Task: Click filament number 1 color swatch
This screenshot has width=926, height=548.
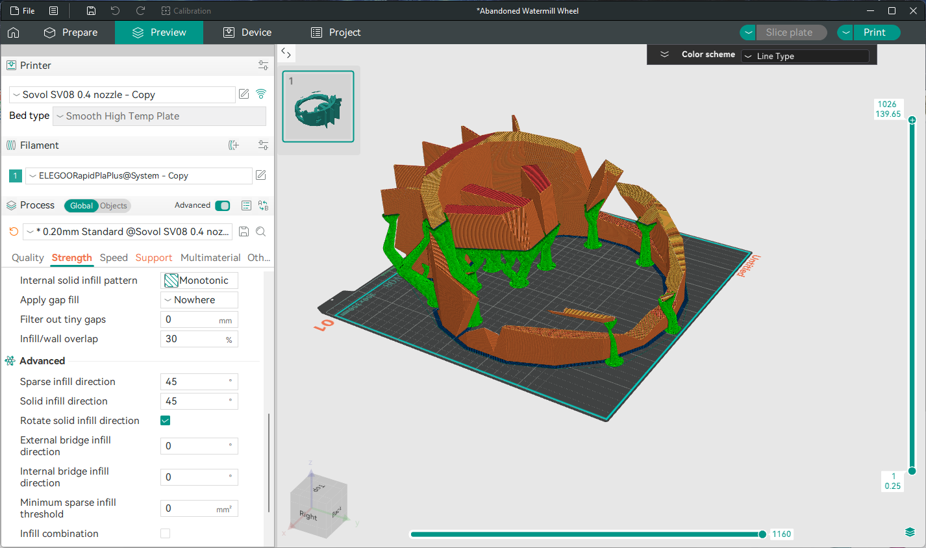Action: [16, 176]
